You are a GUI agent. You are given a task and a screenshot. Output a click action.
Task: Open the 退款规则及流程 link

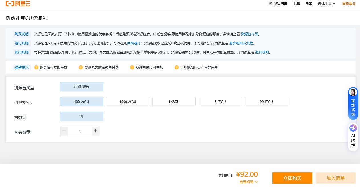(241, 43)
